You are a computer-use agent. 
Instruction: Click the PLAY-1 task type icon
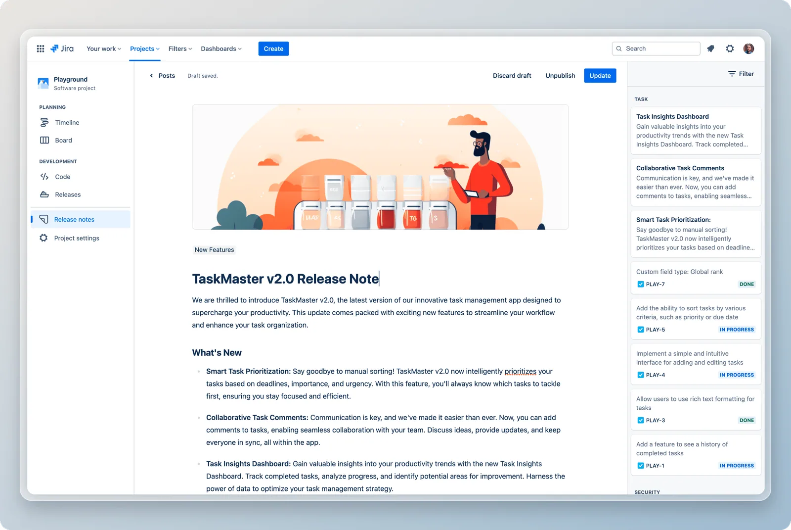(641, 466)
